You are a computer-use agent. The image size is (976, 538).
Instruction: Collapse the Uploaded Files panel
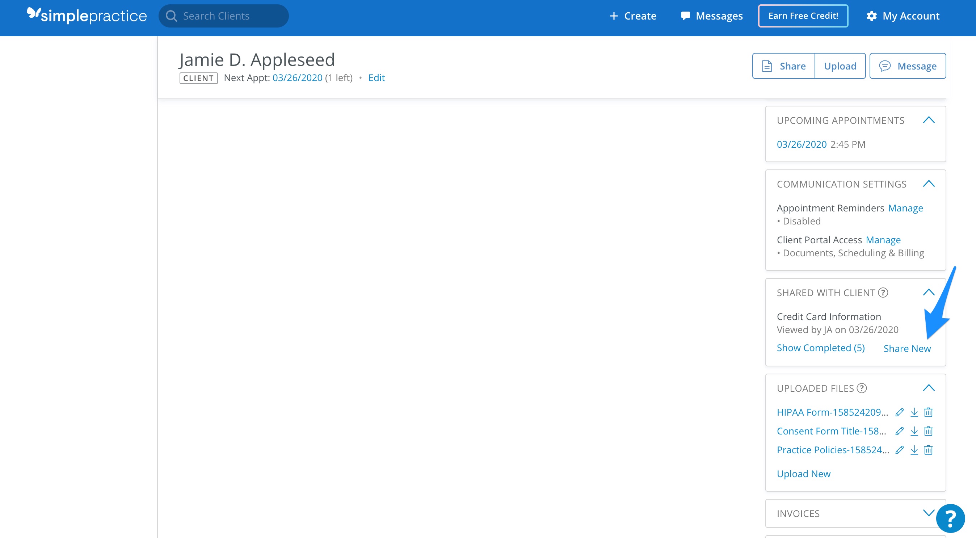tap(928, 388)
